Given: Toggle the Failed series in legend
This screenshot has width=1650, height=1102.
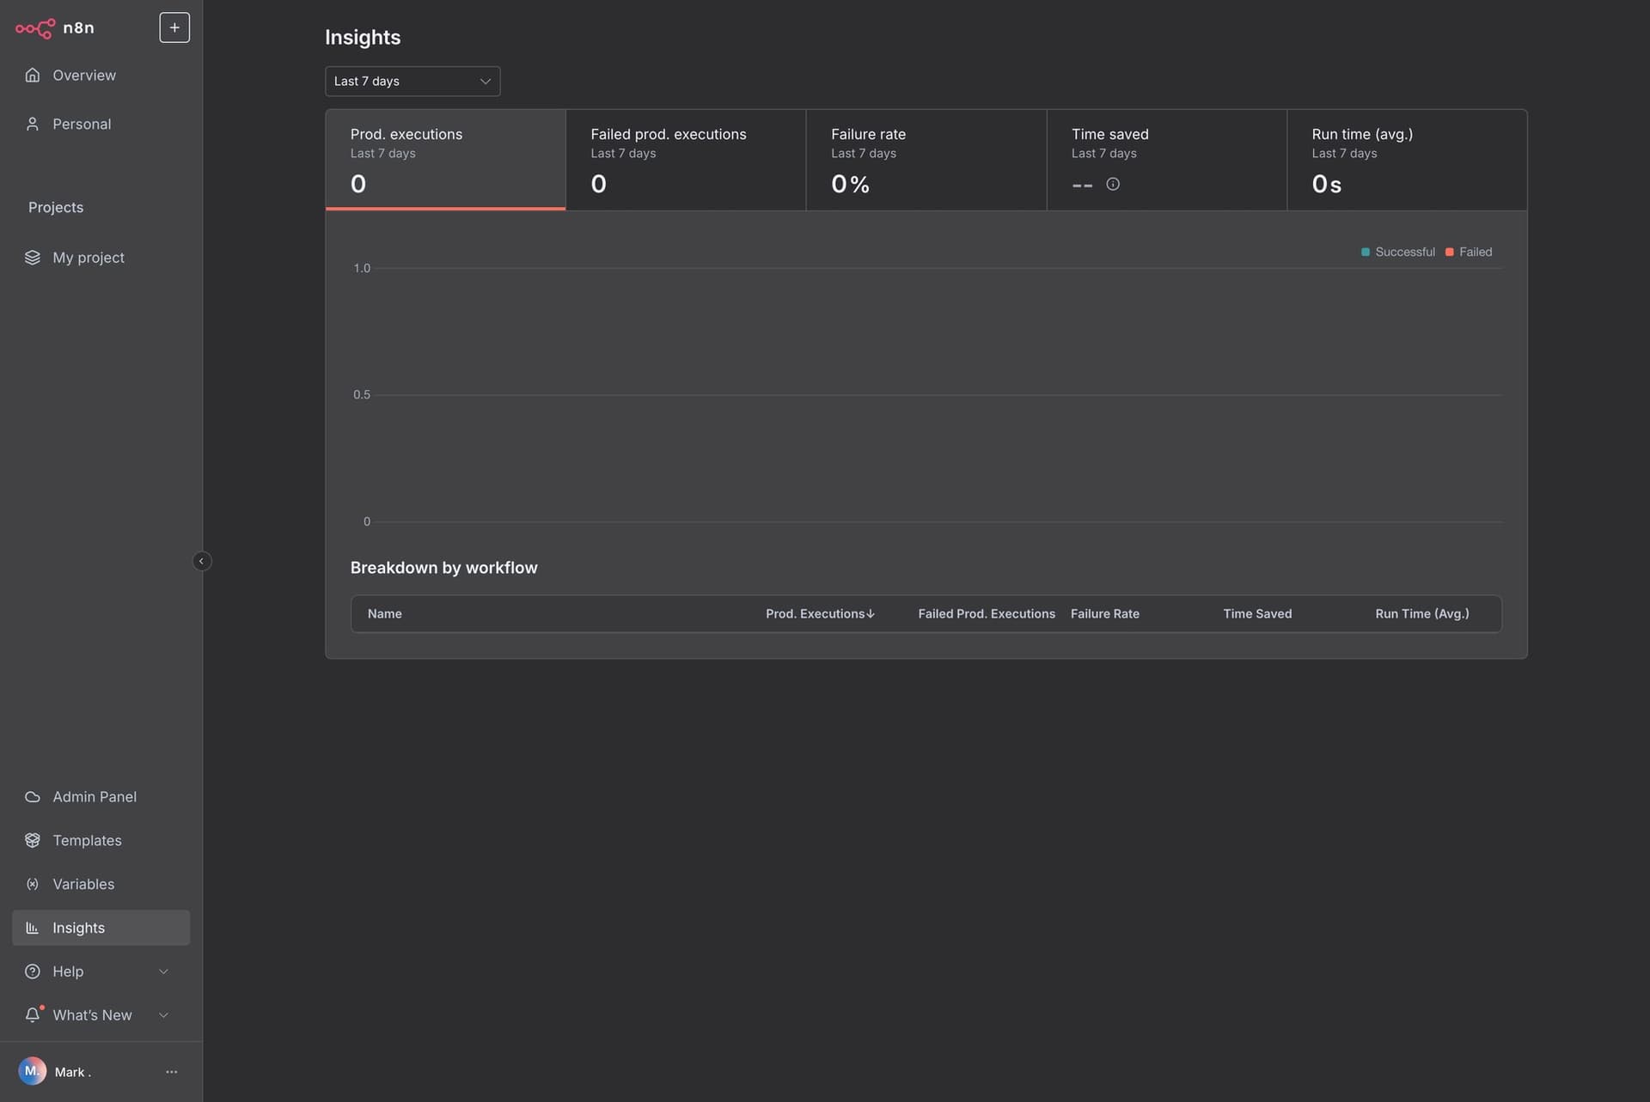Looking at the screenshot, I should (x=1469, y=252).
